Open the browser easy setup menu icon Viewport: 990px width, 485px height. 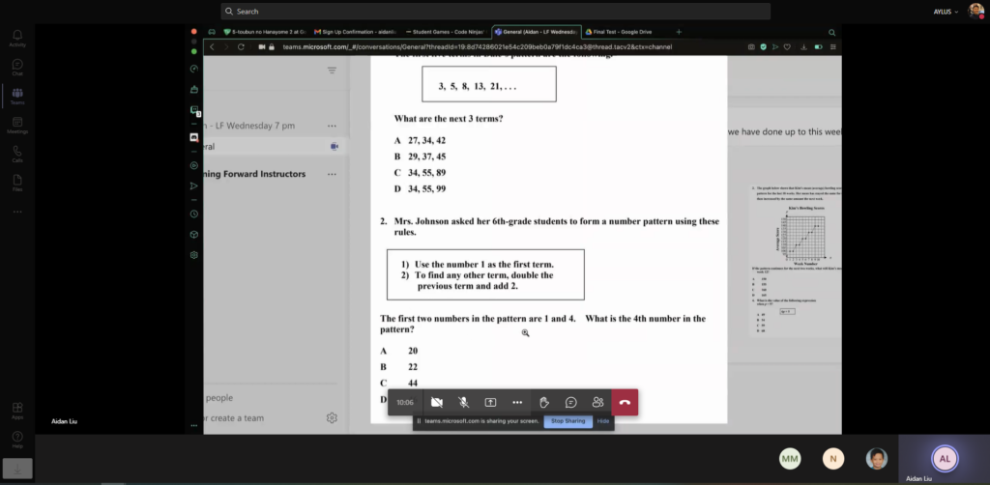click(x=832, y=46)
